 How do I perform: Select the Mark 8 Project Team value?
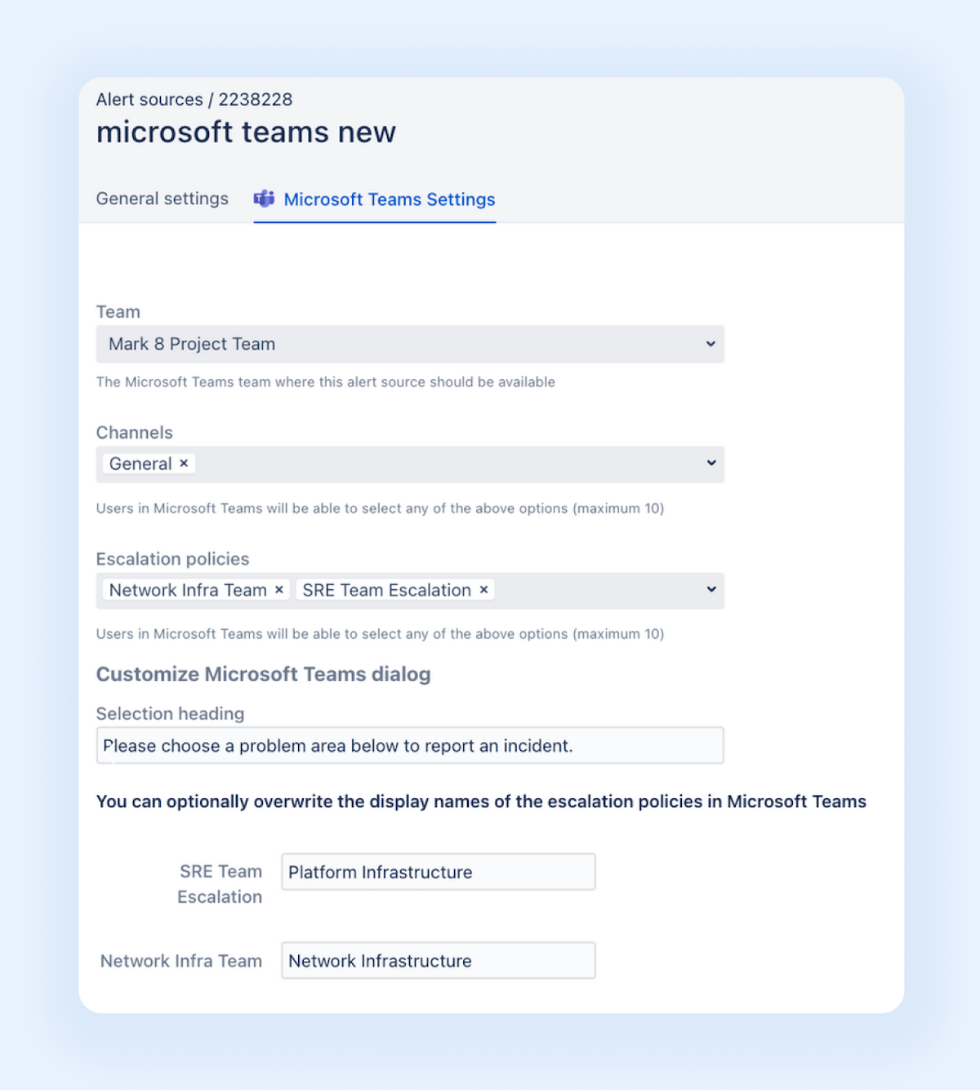coord(191,344)
